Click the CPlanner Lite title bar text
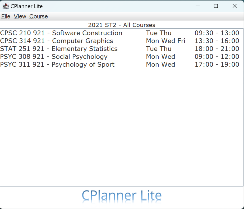 [26, 6]
